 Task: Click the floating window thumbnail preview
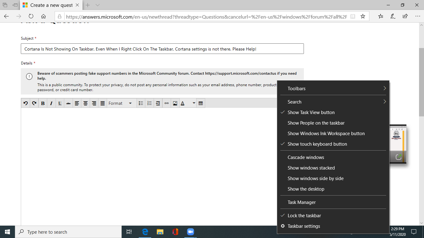point(398,144)
